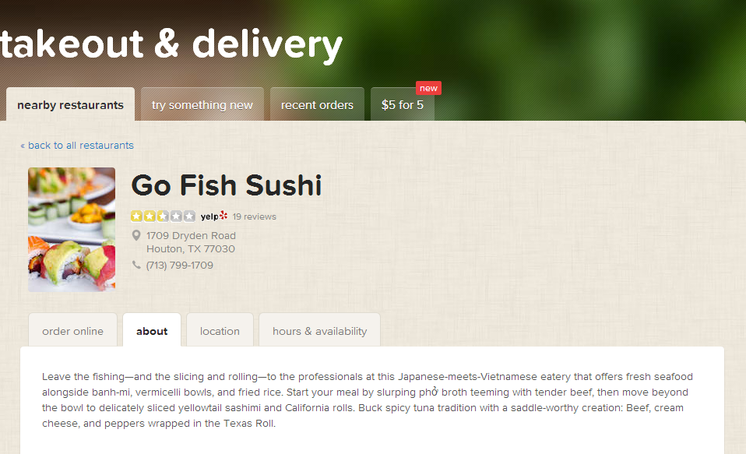Click the Yelp star rating

[x=163, y=216]
